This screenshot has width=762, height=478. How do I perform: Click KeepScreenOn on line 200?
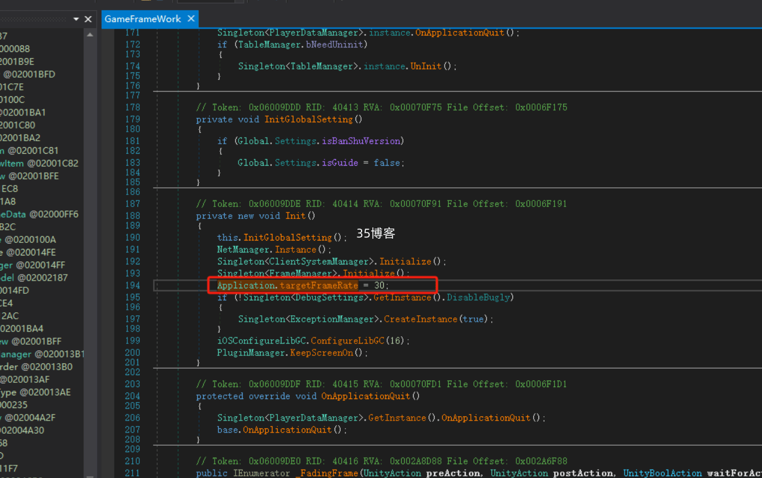coord(322,353)
